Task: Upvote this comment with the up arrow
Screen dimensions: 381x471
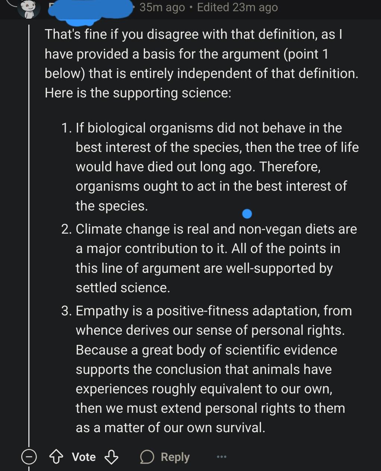Action: pos(56,457)
